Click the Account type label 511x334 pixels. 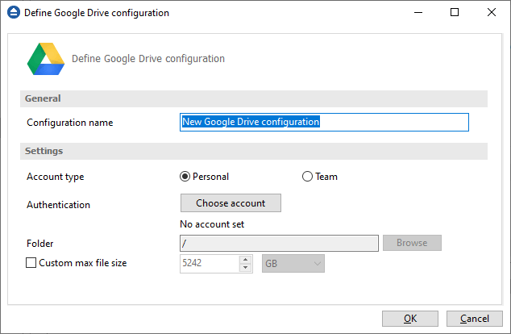coord(56,177)
